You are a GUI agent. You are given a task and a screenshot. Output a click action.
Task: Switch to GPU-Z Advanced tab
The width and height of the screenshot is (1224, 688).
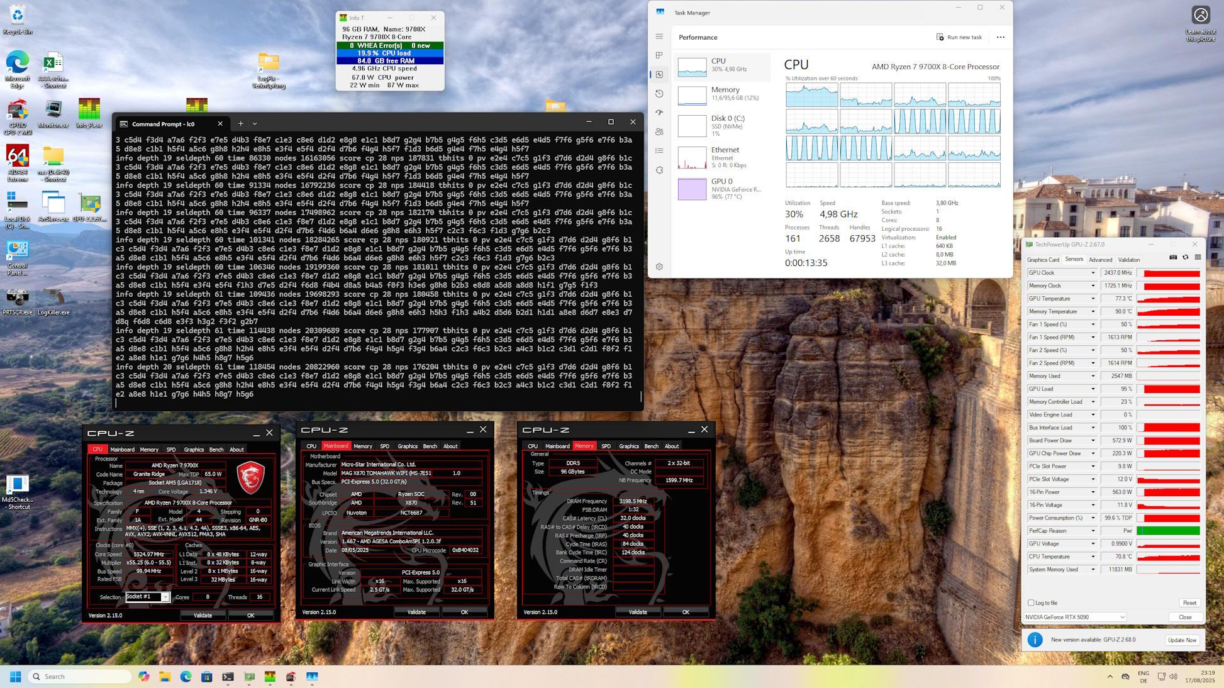1100,260
